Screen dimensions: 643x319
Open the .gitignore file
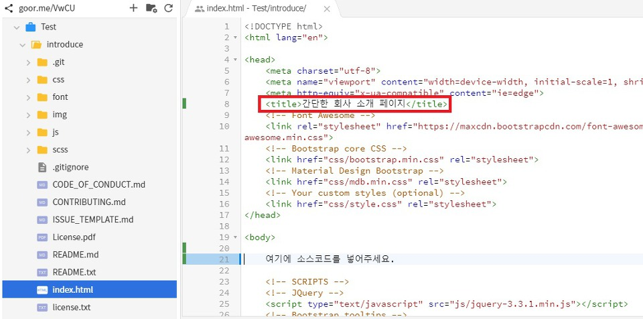tap(70, 167)
